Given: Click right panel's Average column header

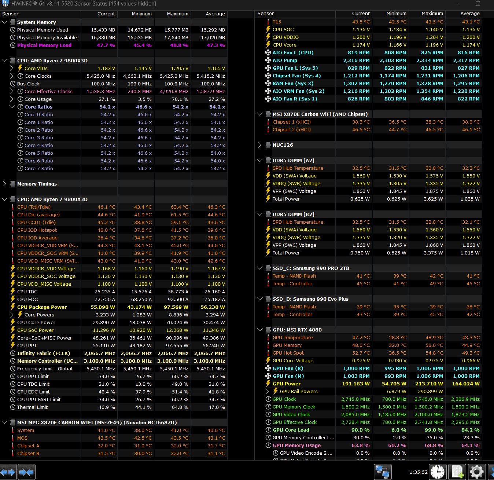Looking at the screenshot, I should (x=463, y=14).
